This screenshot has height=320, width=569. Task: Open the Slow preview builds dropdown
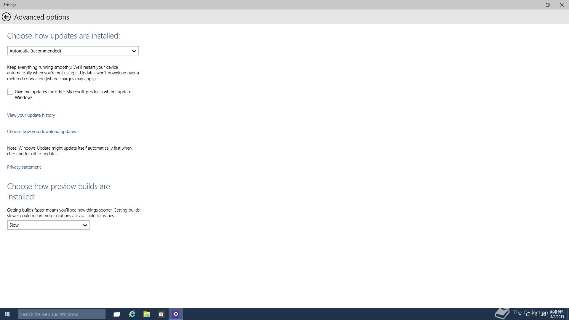click(49, 225)
